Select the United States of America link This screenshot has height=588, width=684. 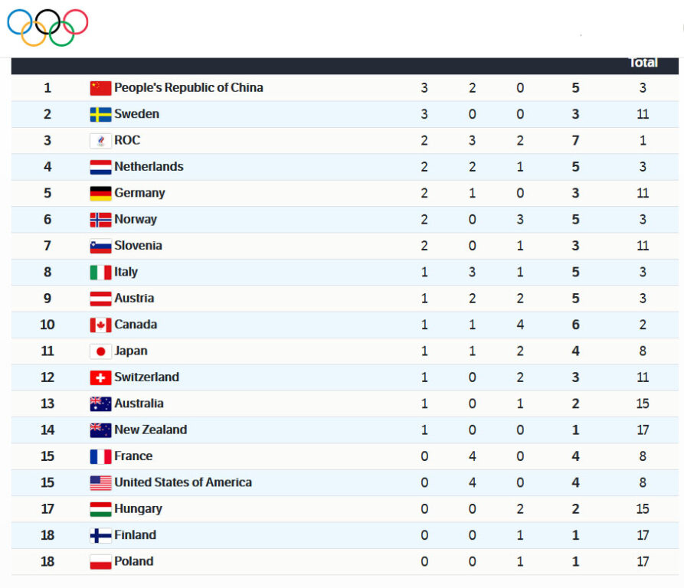click(x=183, y=482)
